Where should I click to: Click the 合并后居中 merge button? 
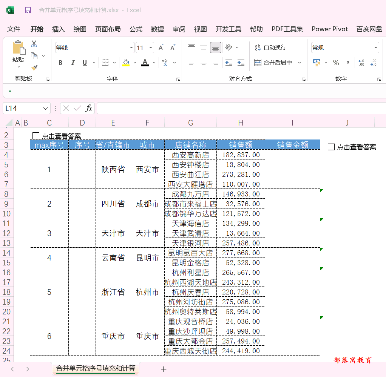click(273, 63)
